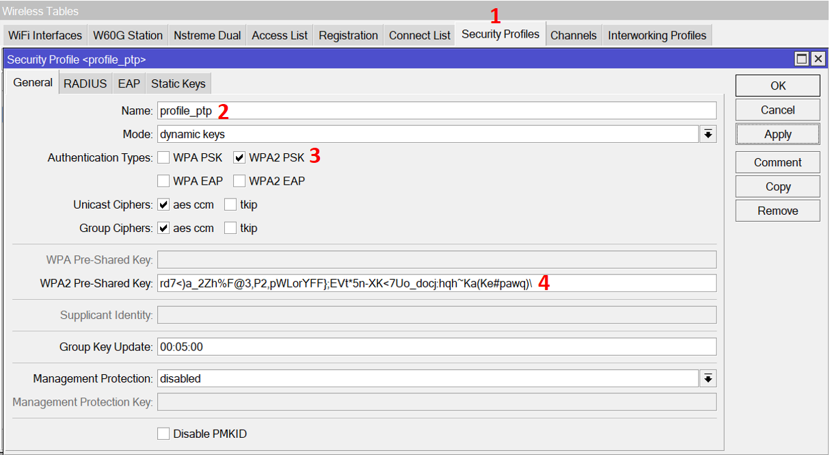Switch to the Access List tab
The image size is (830, 455).
click(x=280, y=36)
